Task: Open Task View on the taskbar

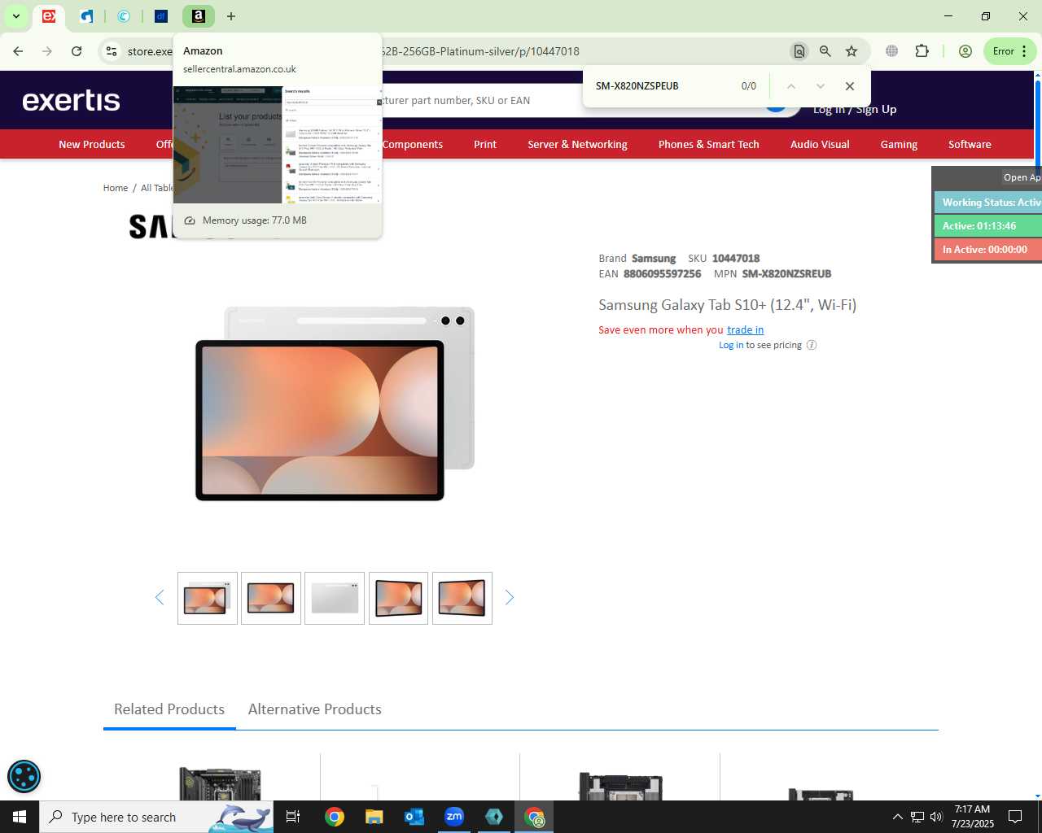Action: tap(293, 817)
